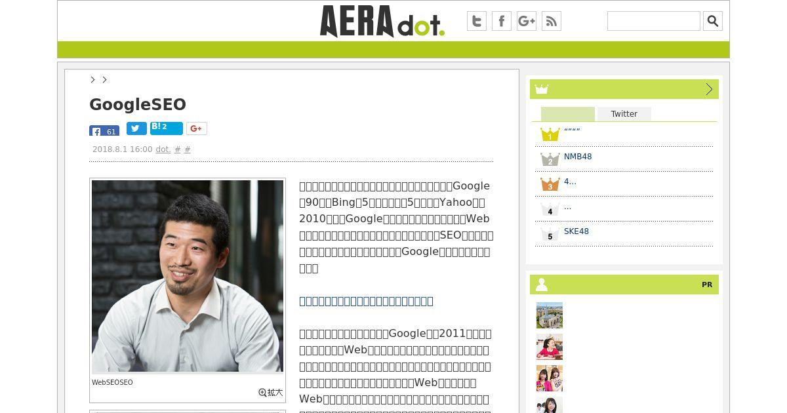Viewport: 787px width, 413px height.
Task: Enlarge the photo with 拡大 magnifier
Action: 271,392
